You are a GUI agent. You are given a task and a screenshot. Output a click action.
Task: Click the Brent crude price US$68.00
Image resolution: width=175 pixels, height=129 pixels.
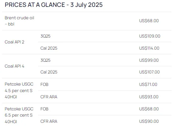[x=149, y=21]
